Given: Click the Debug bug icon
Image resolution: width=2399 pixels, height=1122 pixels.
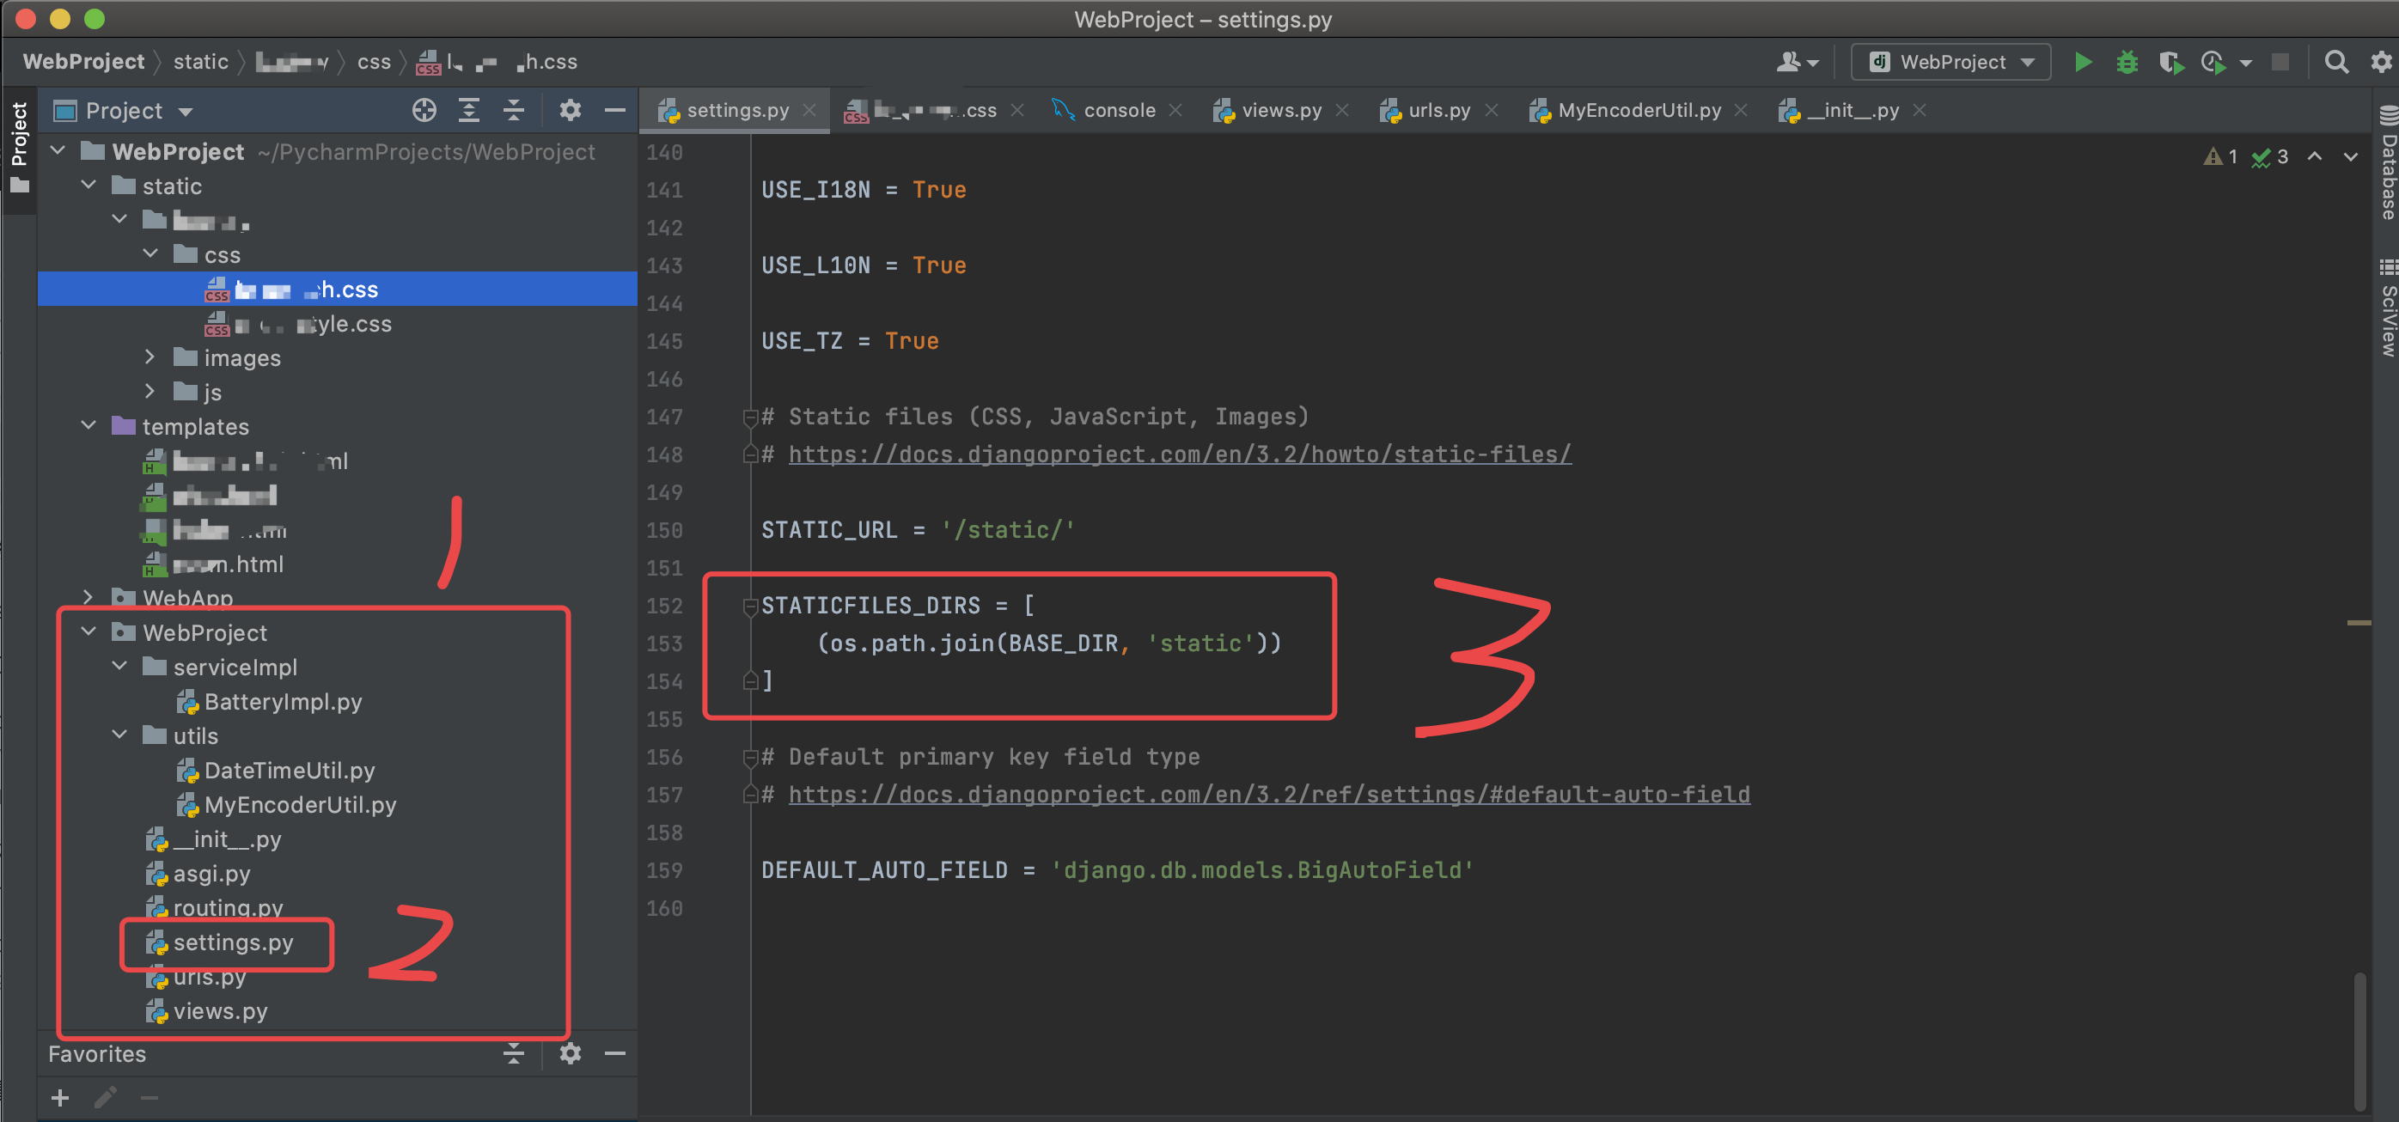Looking at the screenshot, I should click(2127, 63).
